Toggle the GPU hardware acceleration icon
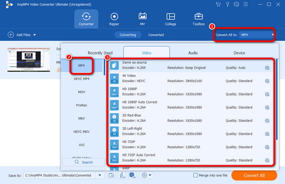This screenshot has height=184, width=285. pyautogui.click(x=132, y=175)
